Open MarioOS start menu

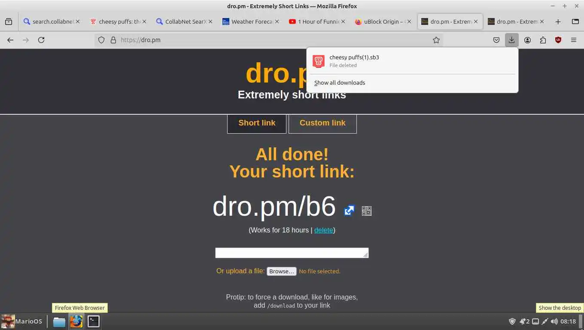tap(22, 321)
